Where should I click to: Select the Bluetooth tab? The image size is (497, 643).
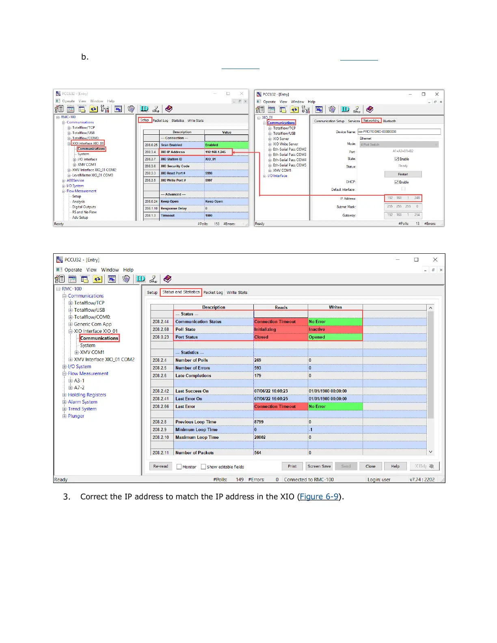click(x=389, y=121)
